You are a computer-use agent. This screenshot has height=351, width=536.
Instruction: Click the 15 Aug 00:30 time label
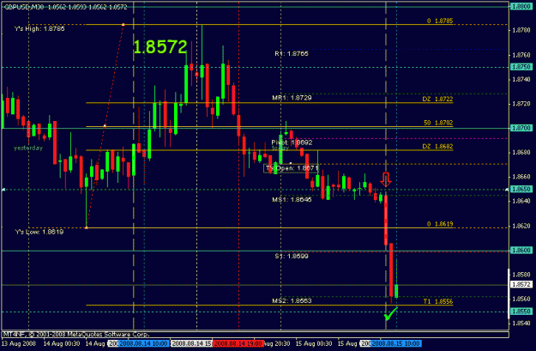pos(314,343)
